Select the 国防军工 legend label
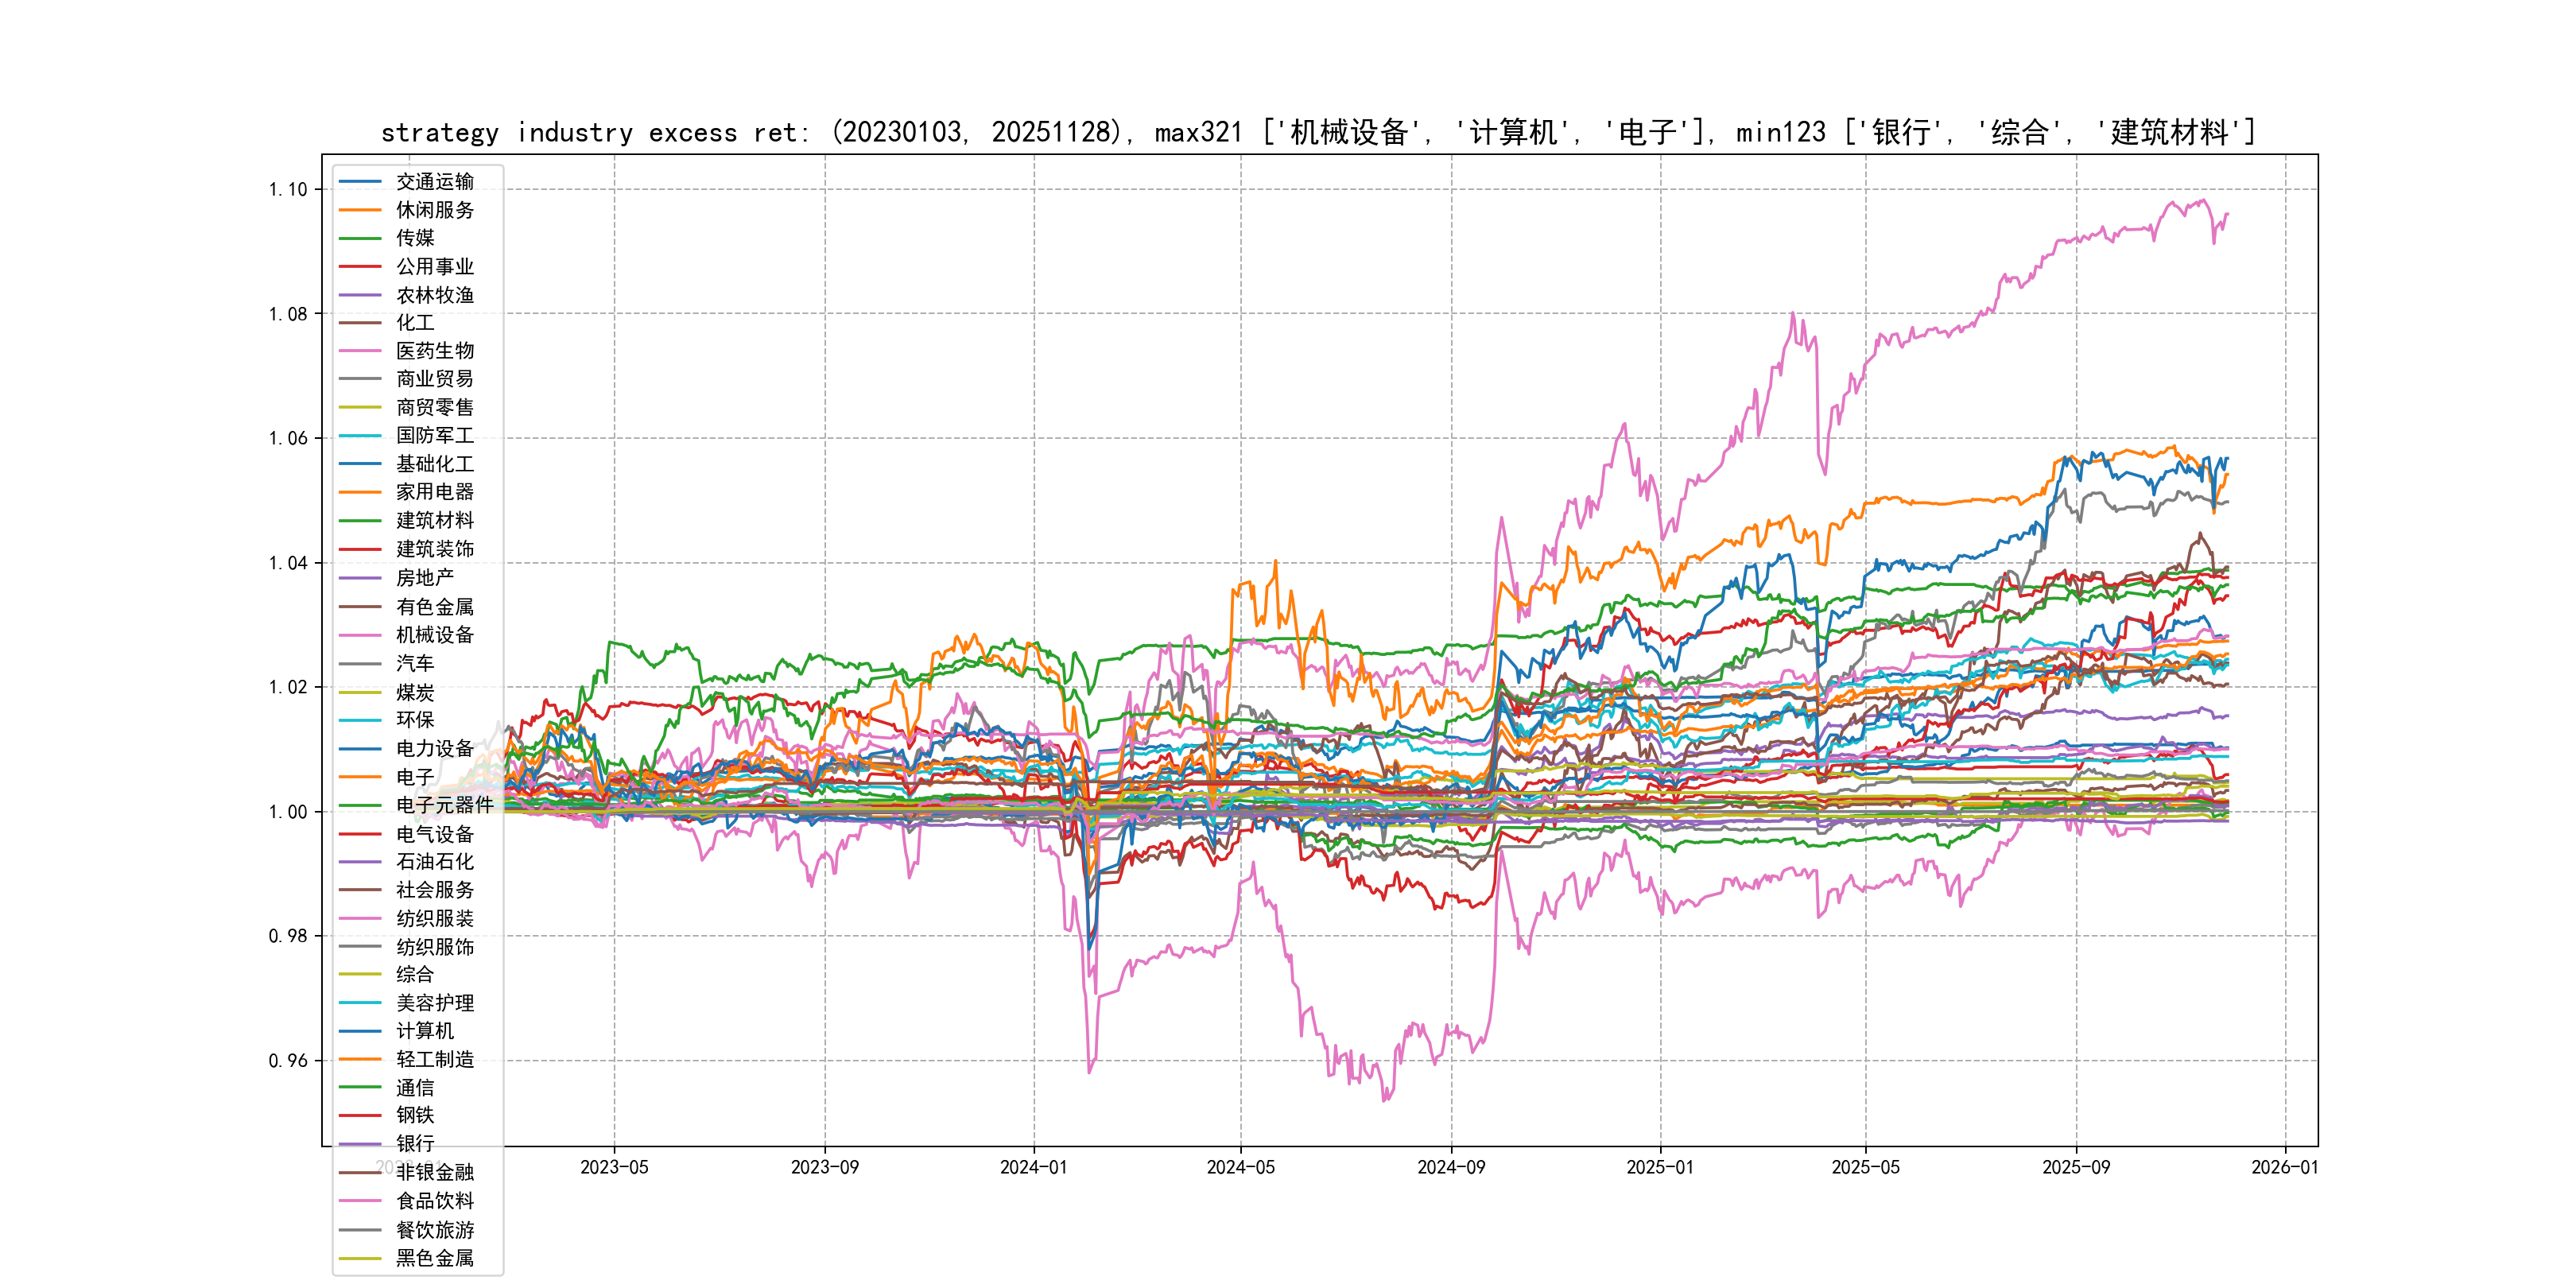The height and width of the screenshot is (1288, 2576). (434, 435)
